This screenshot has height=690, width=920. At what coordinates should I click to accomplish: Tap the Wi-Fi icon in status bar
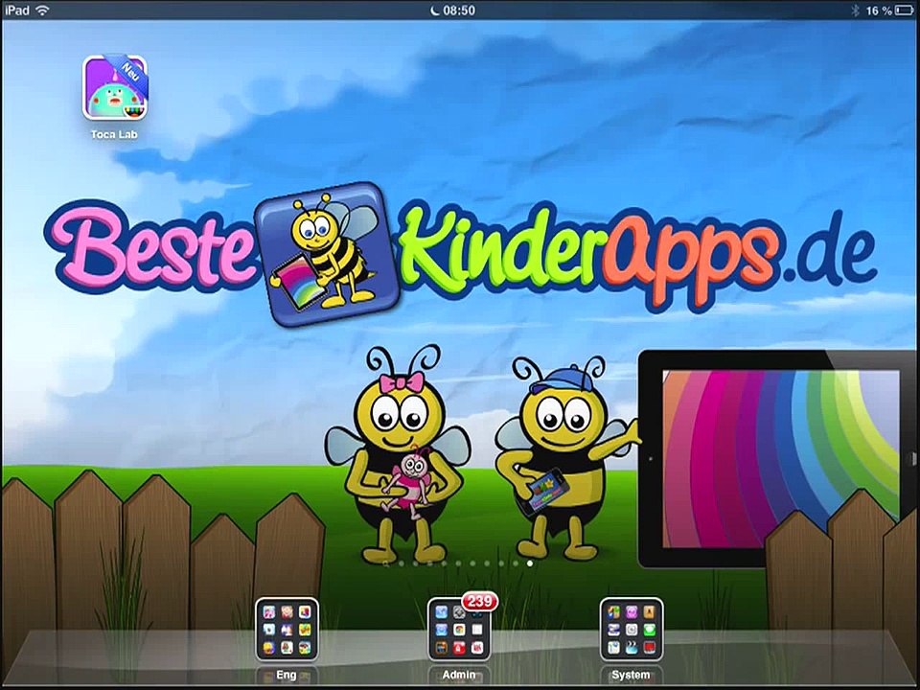pos(42,11)
